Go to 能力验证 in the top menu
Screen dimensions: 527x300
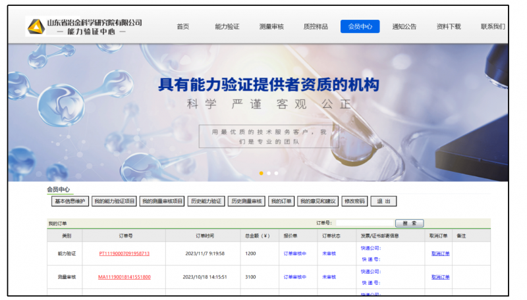(227, 27)
